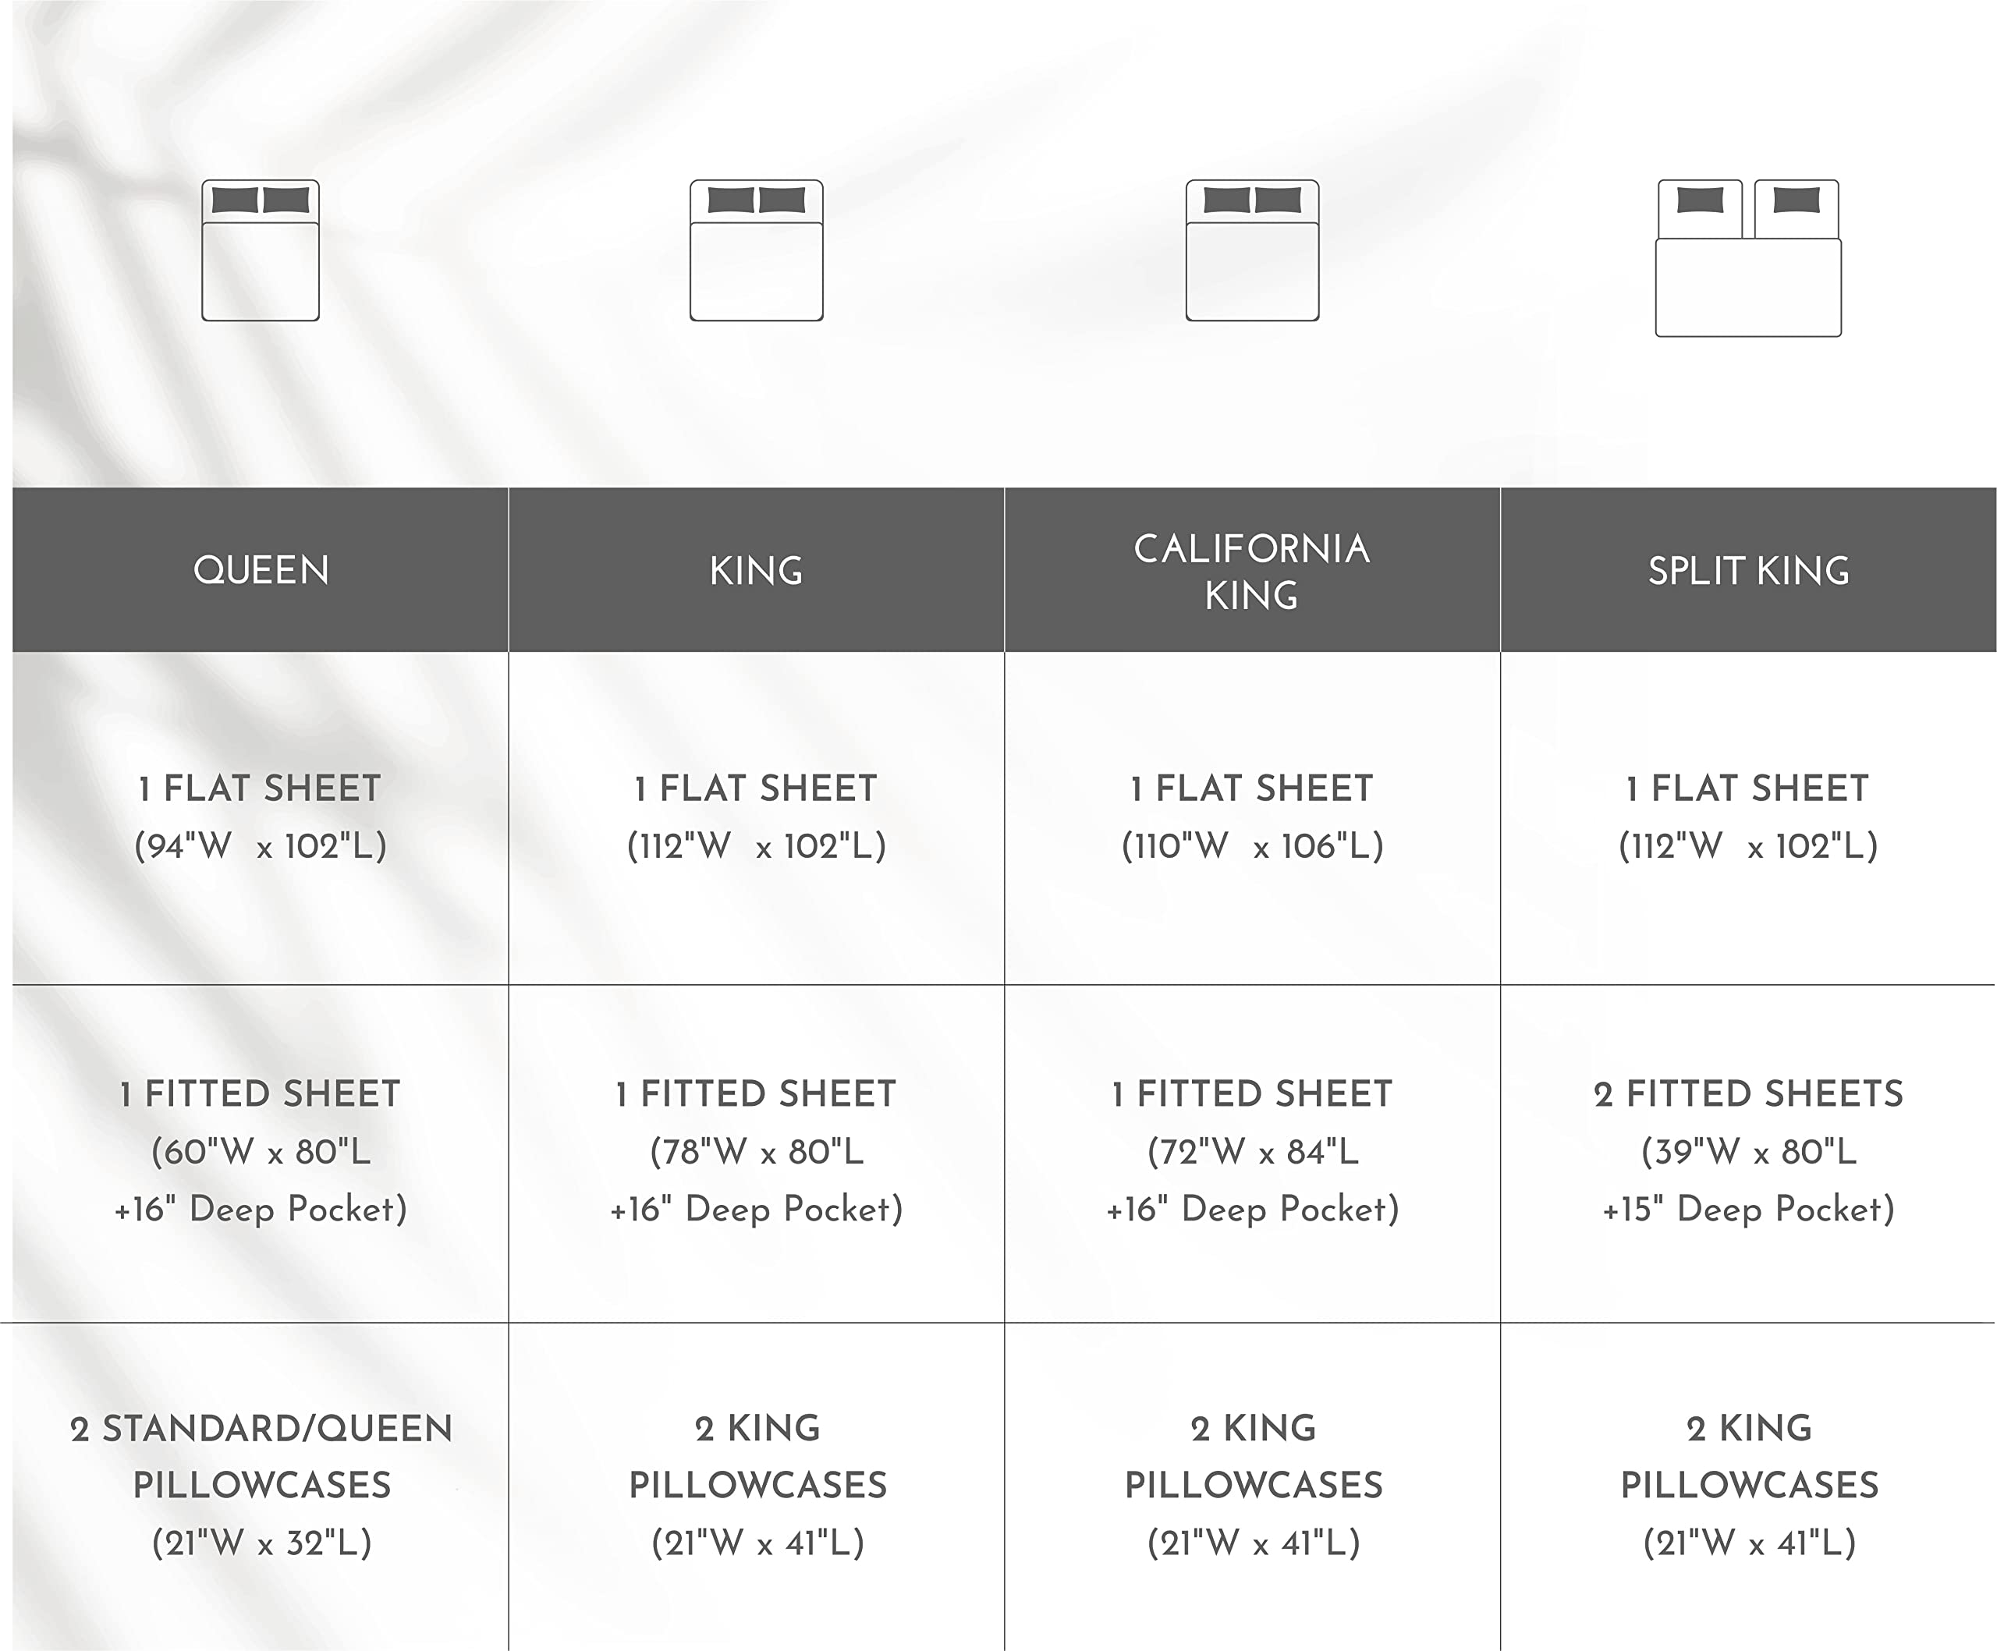1997x1651 pixels.
Task: Click the California King 72"W x 84"L fitted cell
Action: pos(1251,1151)
